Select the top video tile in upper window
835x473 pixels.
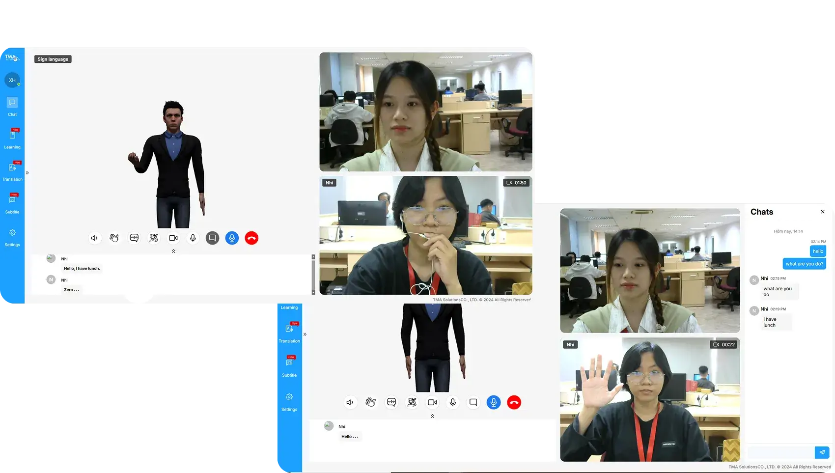coord(426,112)
